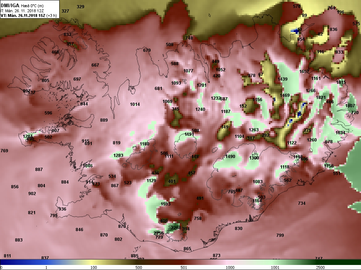The image size is (361, 270).
Task: Select the map value 2256
Action: pyautogui.click(x=158, y=233)
